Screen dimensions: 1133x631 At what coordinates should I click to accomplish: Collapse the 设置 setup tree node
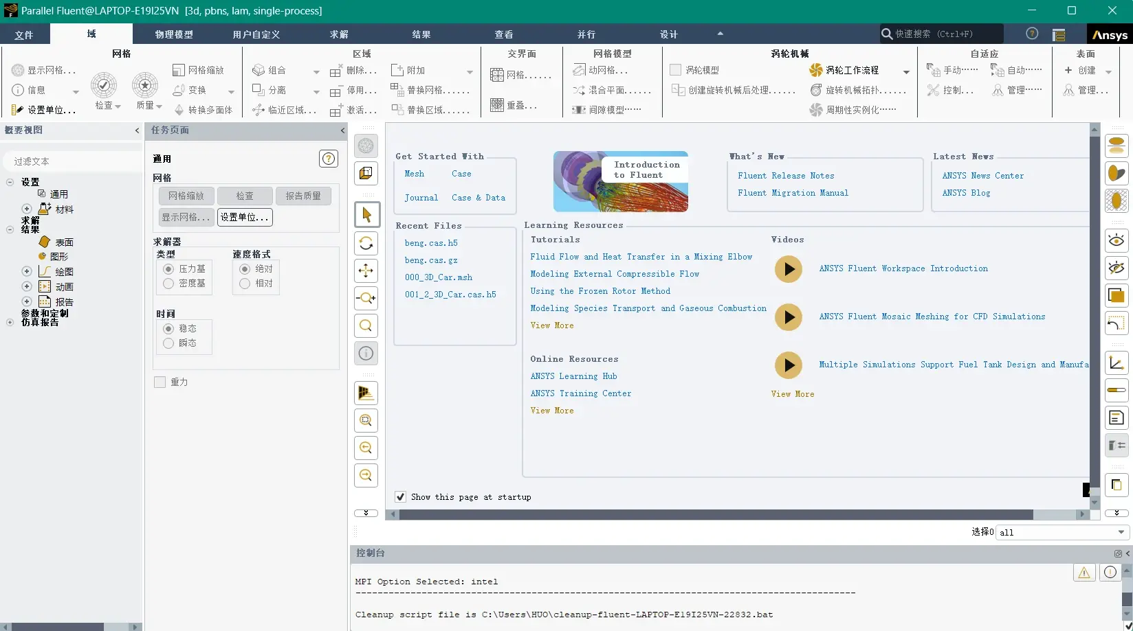pyautogui.click(x=10, y=182)
